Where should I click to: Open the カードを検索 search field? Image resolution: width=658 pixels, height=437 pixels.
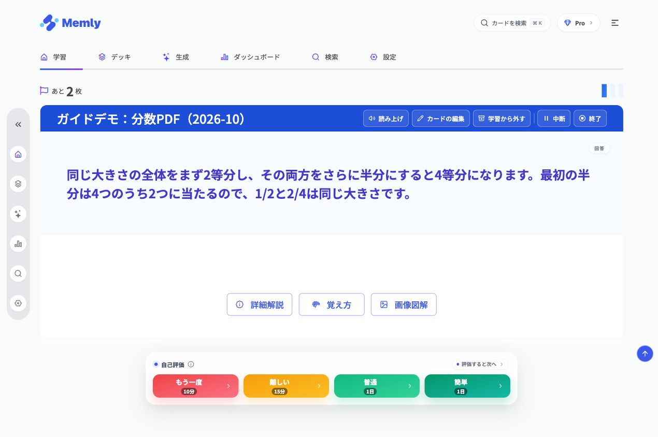tap(512, 23)
